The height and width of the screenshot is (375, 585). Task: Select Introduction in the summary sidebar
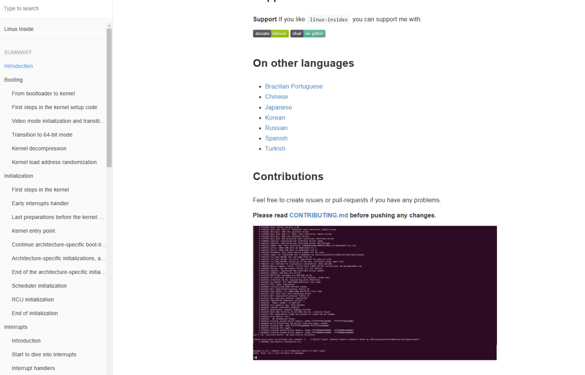(x=18, y=66)
